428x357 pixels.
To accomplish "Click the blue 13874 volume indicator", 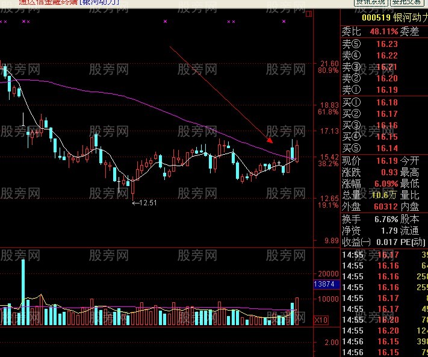I will 327,284.
